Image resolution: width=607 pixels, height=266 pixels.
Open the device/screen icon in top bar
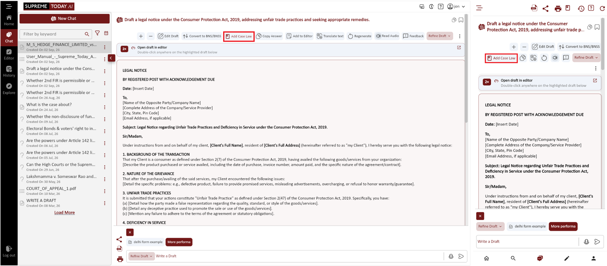pyautogui.click(x=422, y=7)
